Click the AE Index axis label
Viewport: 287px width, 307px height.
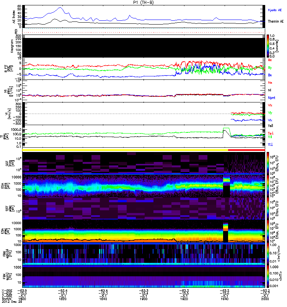coord(14,17)
